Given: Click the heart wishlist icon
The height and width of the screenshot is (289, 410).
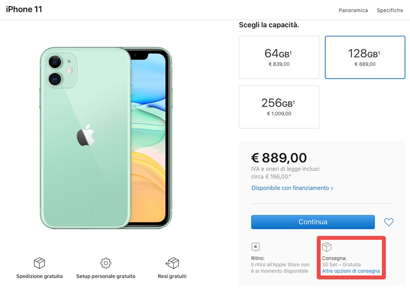Looking at the screenshot, I should 389,222.
